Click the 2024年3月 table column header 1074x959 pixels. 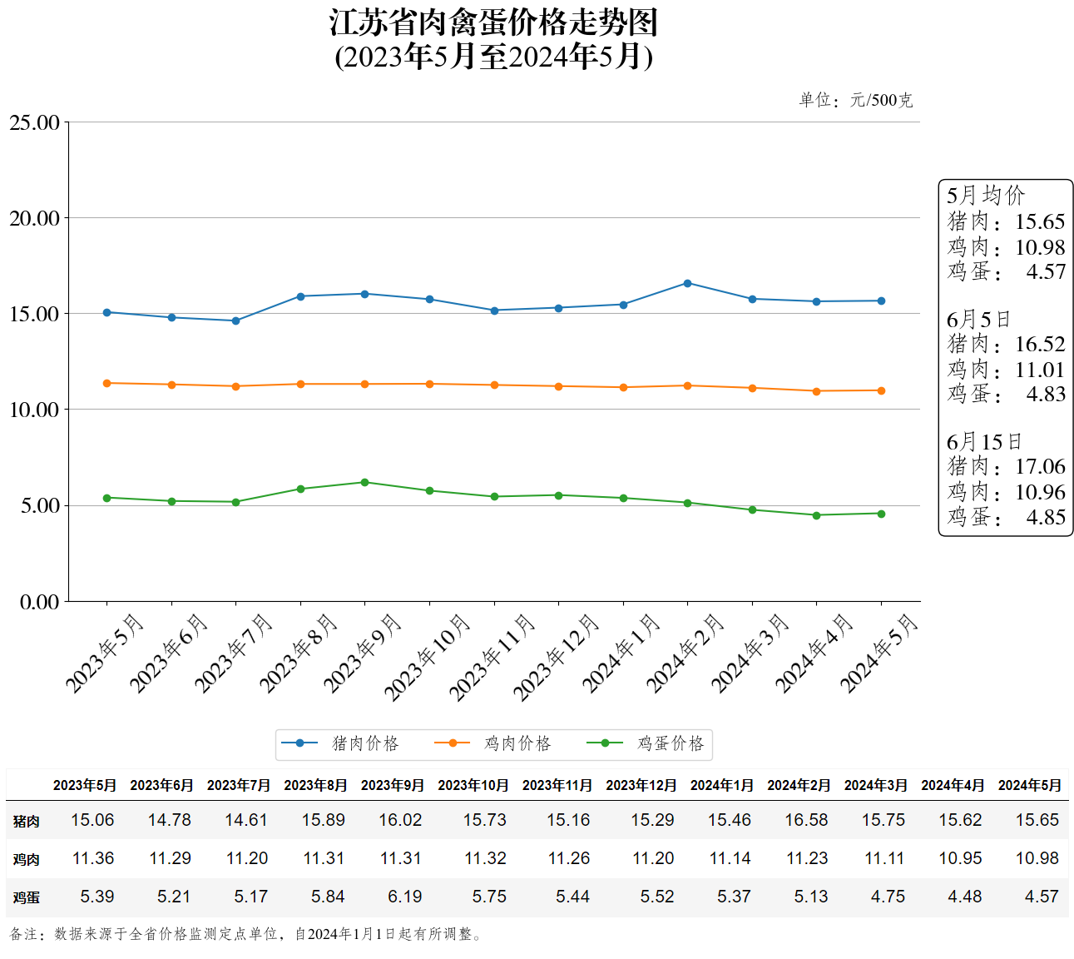point(875,785)
